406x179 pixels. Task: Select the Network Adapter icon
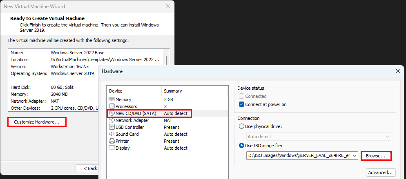tap(112, 120)
